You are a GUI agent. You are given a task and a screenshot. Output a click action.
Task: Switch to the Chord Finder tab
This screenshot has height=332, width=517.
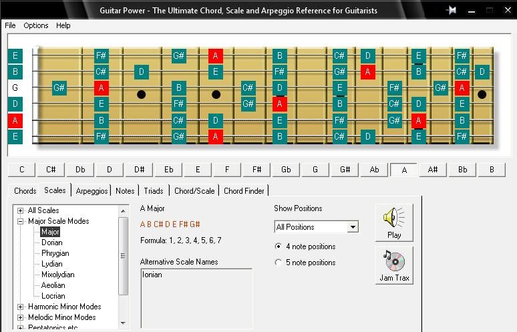(244, 191)
